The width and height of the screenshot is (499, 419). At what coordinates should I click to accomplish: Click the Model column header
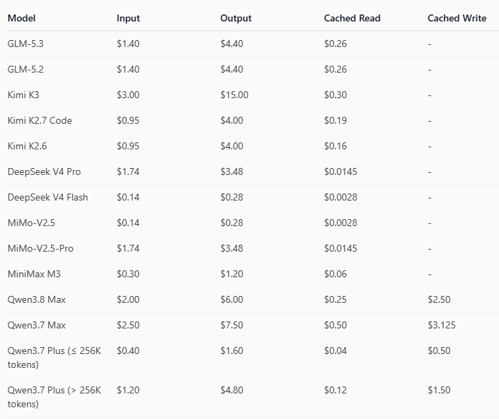click(21, 18)
